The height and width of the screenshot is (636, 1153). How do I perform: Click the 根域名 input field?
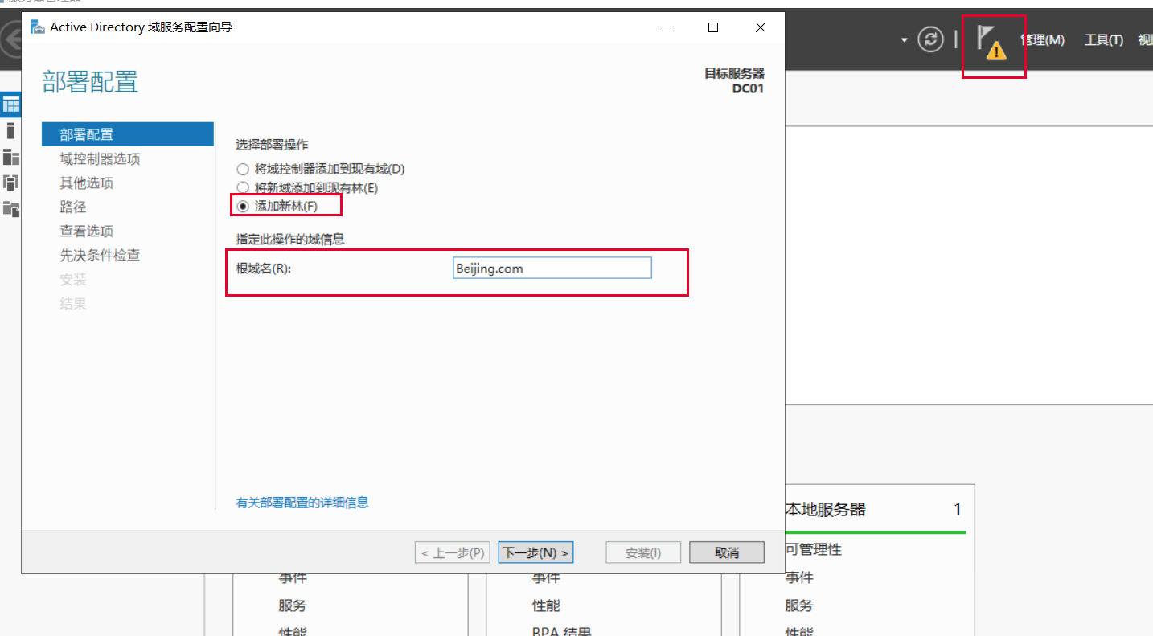coord(552,269)
